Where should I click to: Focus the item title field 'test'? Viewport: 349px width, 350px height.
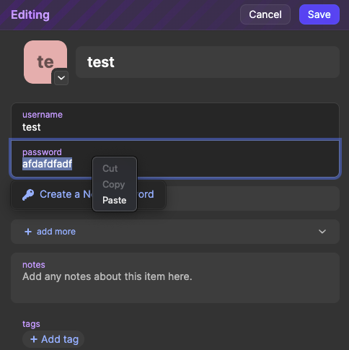point(208,62)
